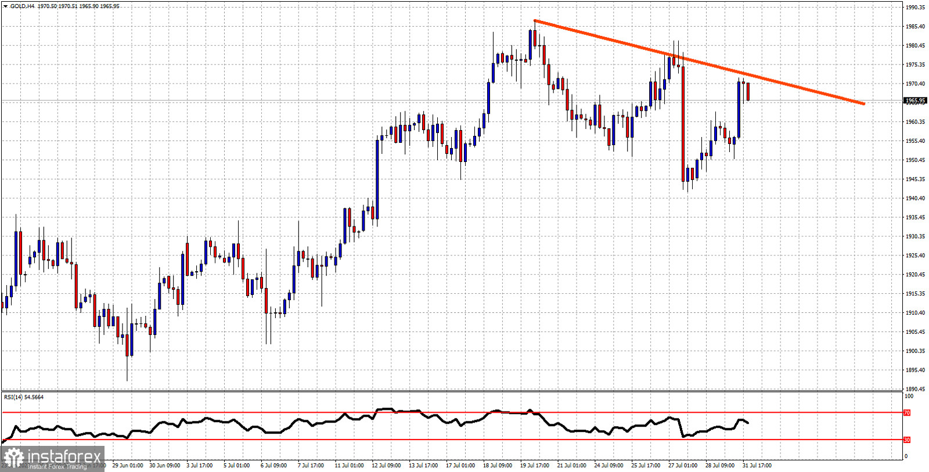Click the 1915.35 price scale label
The height and width of the screenshot is (472, 929).
(916, 294)
